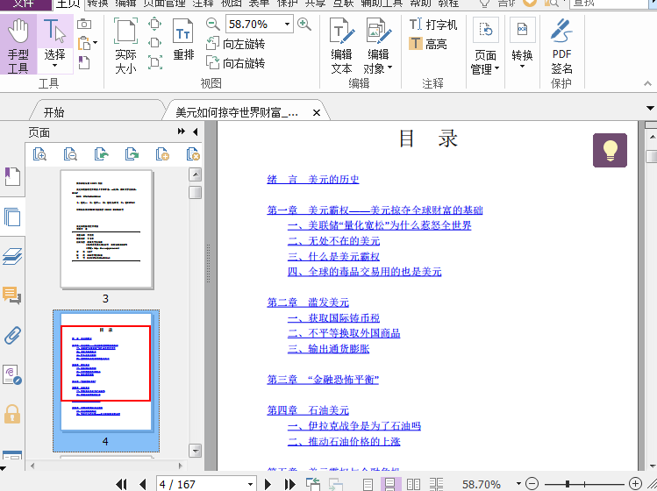Switch to the 开始 start tab

pos(54,112)
